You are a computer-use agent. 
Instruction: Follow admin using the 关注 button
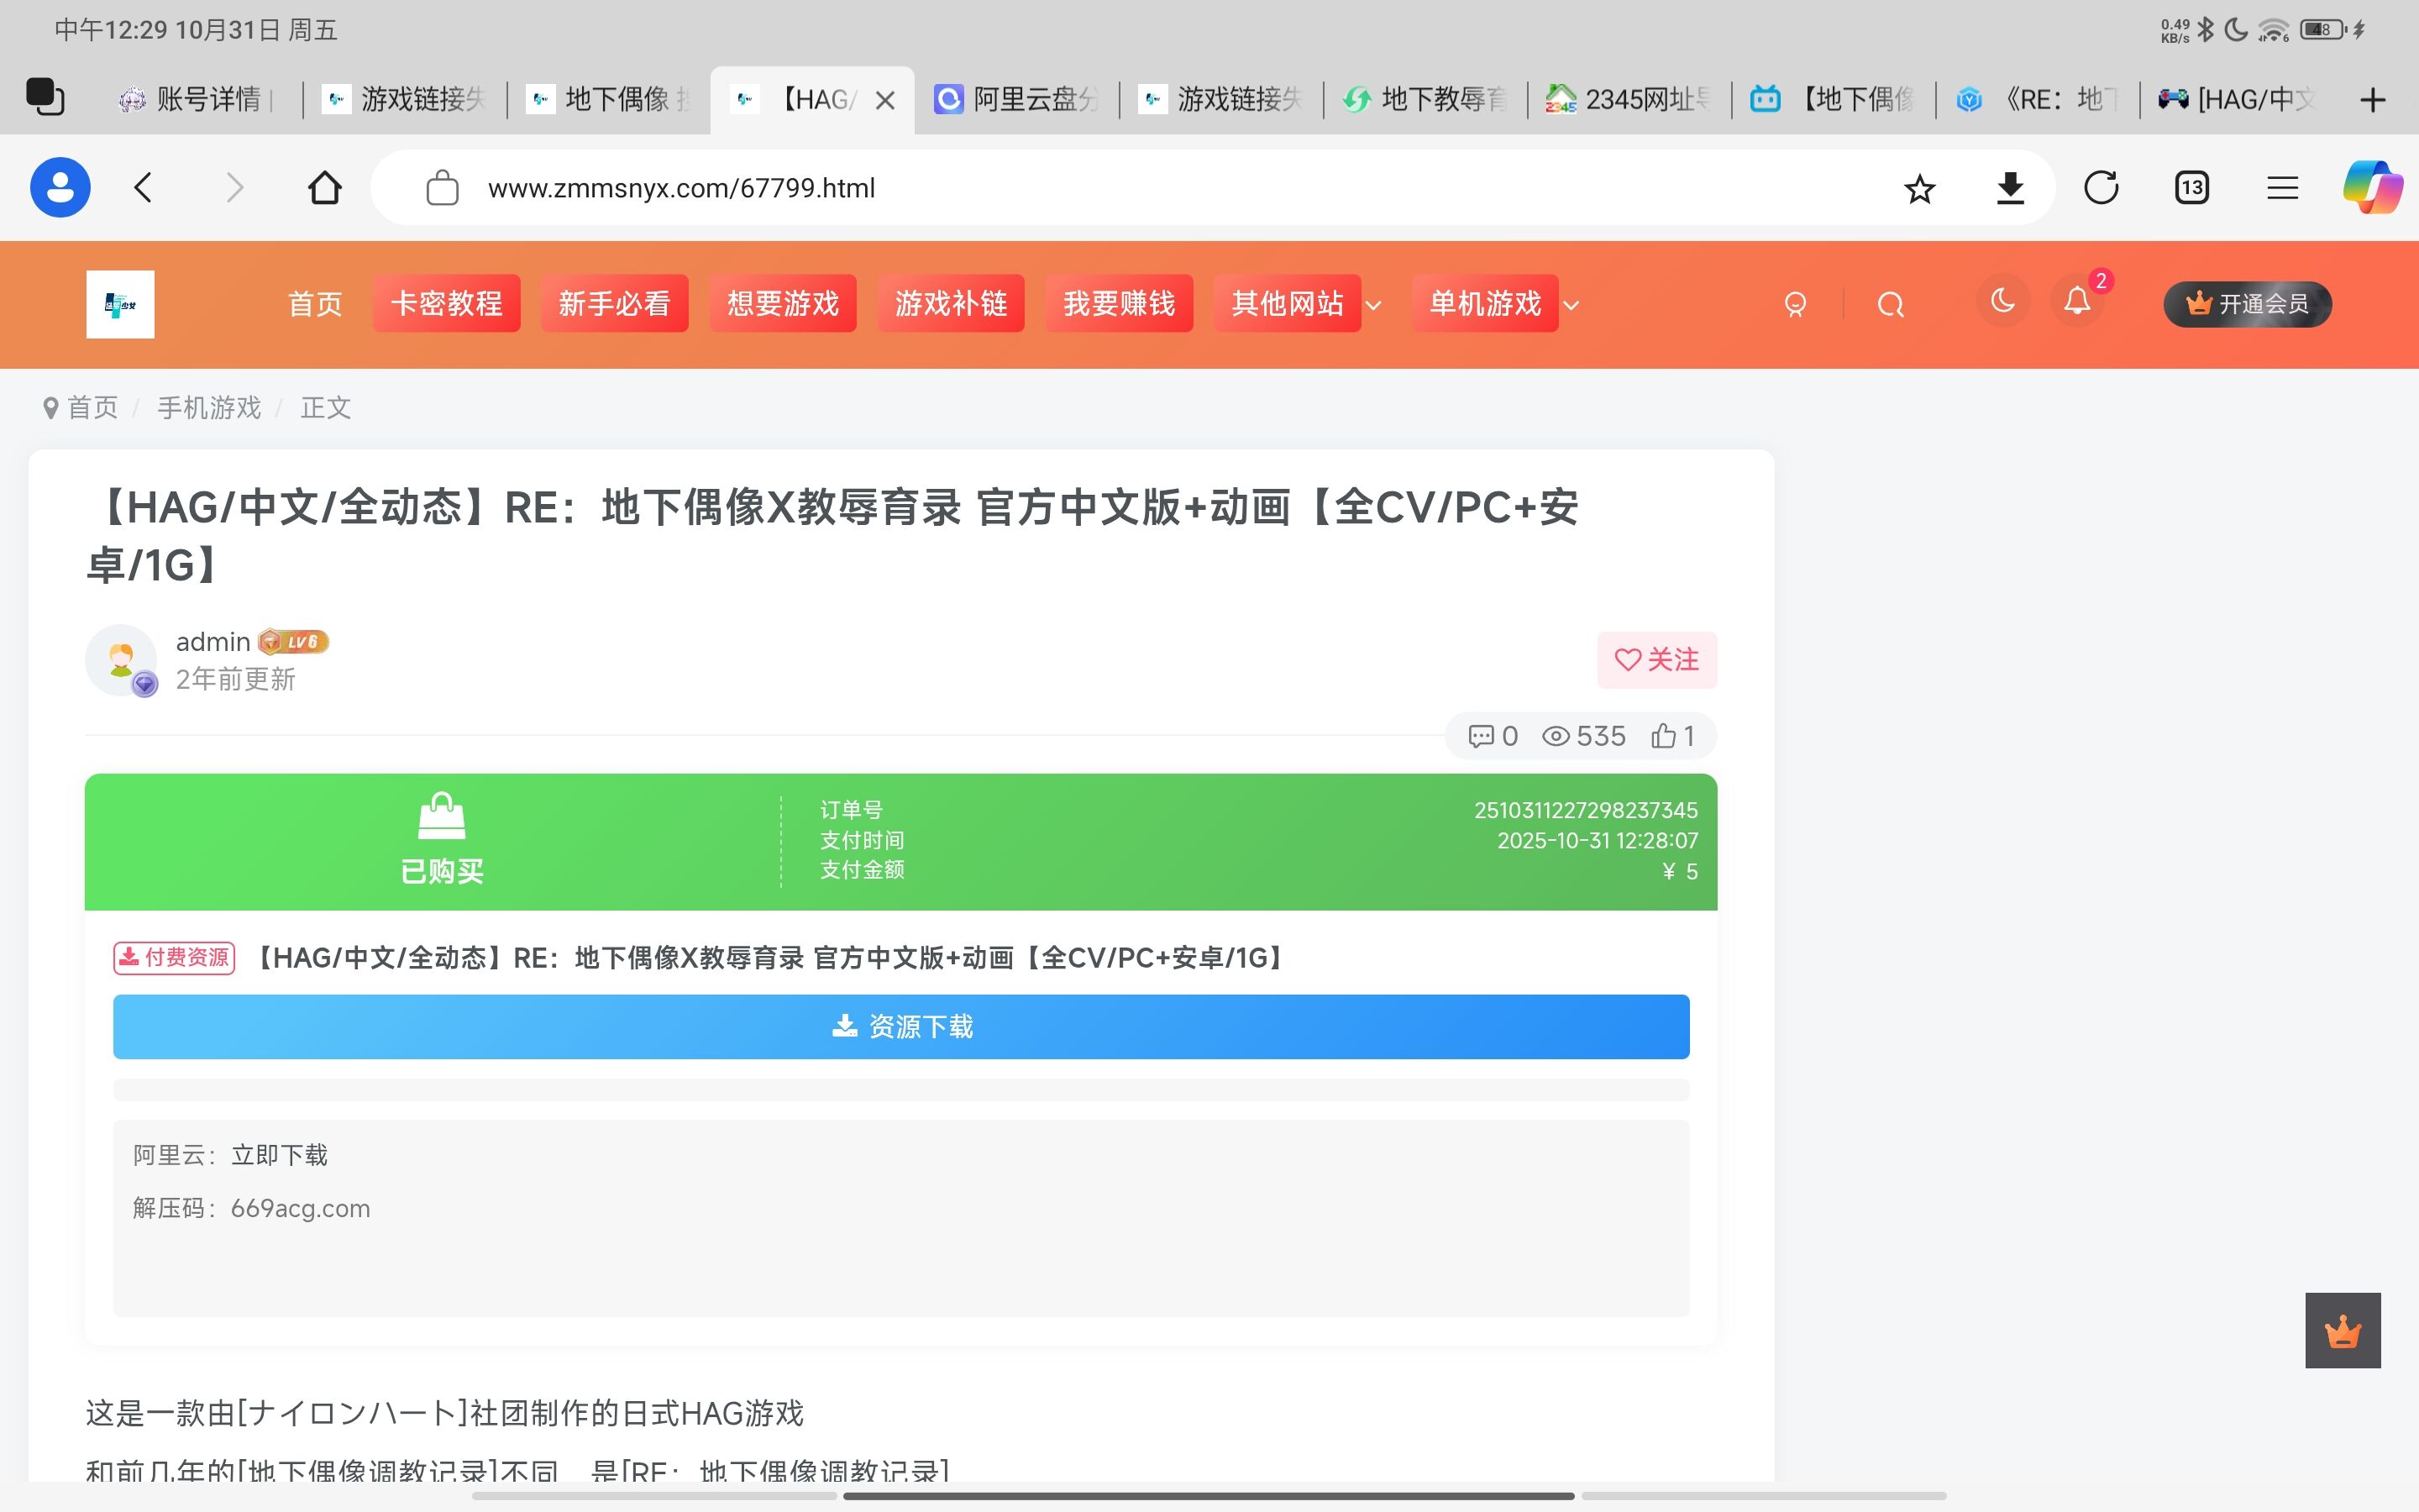point(1656,660)
